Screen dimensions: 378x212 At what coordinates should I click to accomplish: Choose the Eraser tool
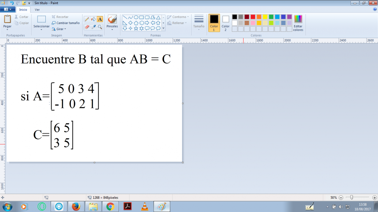(x=87, y=27)
